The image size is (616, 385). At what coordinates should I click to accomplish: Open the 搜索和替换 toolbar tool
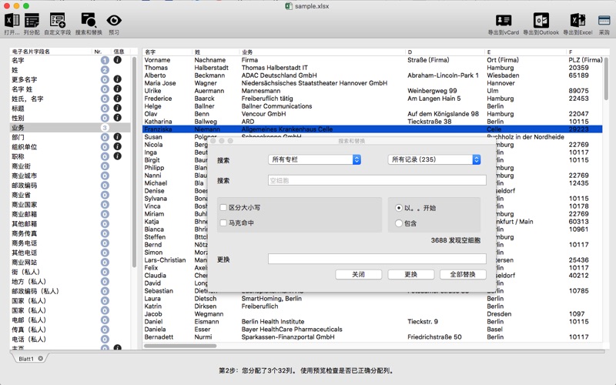(89, 24)
